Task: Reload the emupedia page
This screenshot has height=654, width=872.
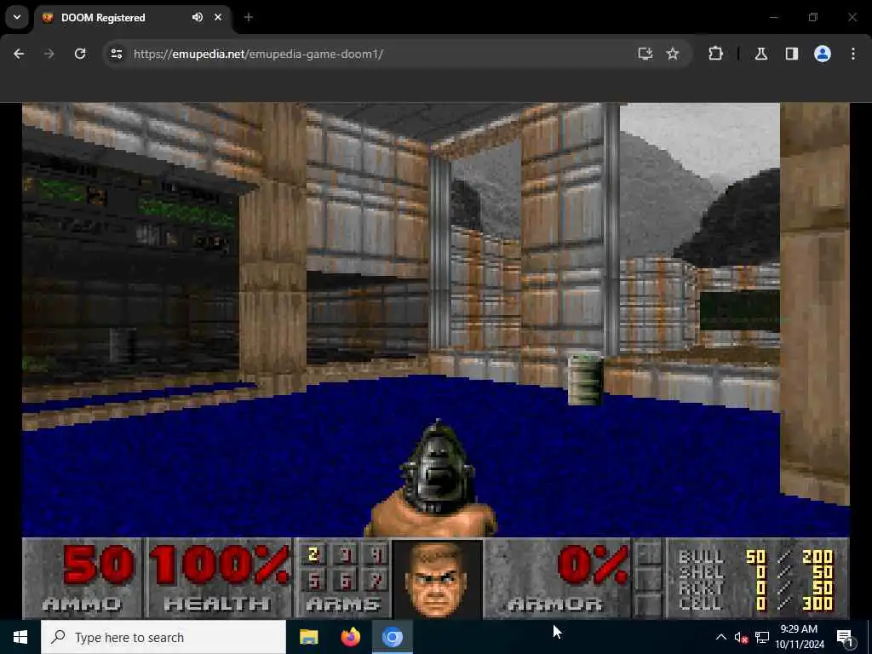Action: (x=80, y=54)
